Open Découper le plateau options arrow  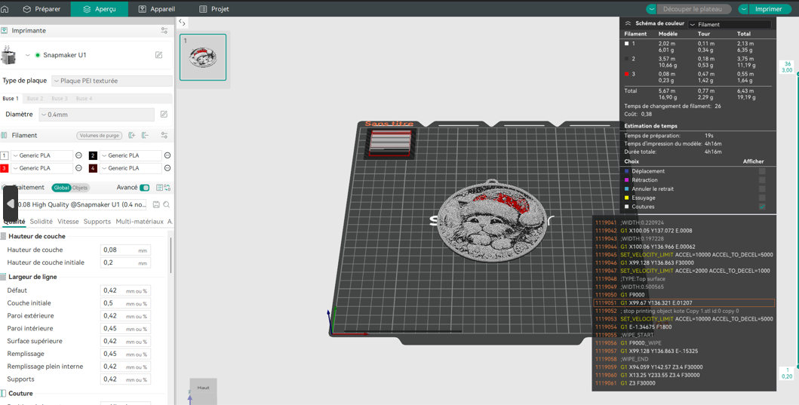(651, 9)
